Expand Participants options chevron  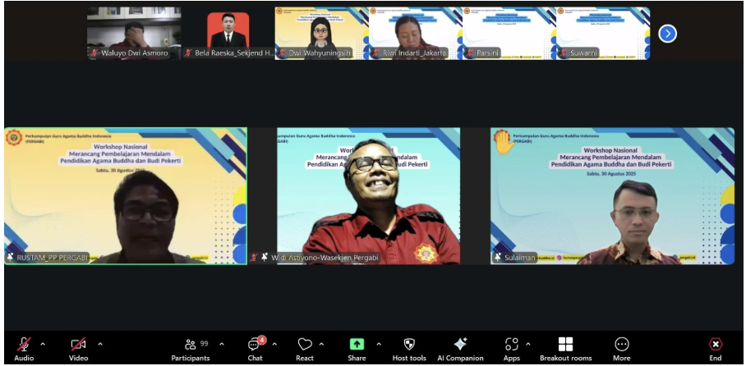pyautogui.click(x=221, y=344)
